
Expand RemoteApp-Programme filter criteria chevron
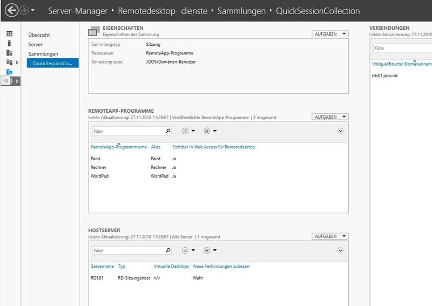[341, 131]
